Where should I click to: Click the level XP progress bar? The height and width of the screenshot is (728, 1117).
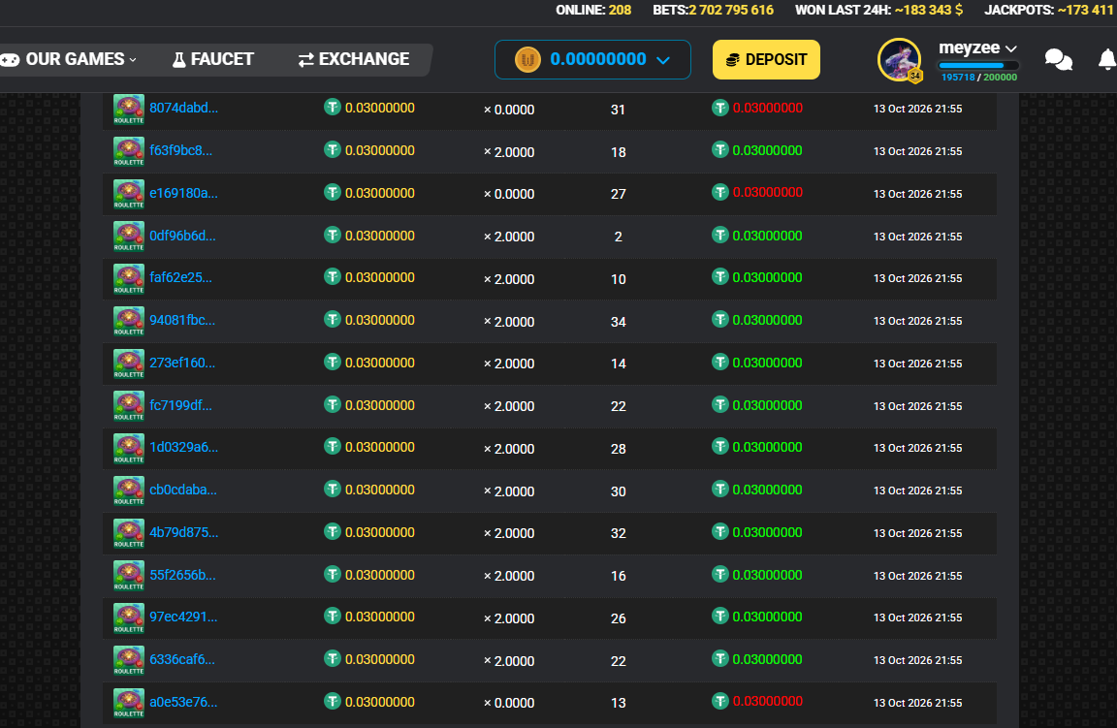(x=978, y=66)
